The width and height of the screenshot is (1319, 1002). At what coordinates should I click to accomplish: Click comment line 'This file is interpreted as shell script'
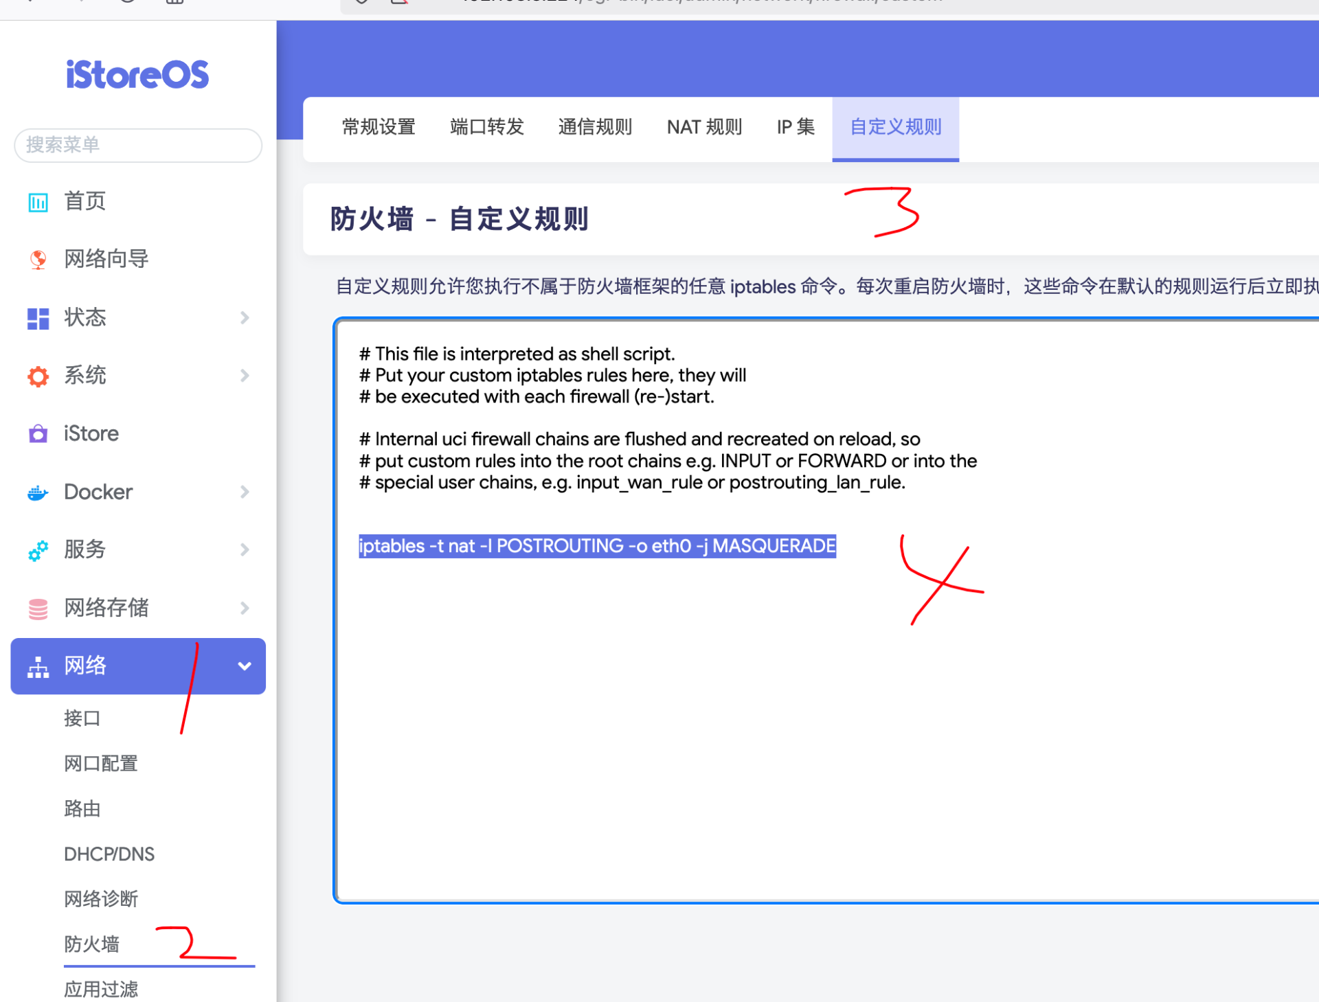click(x=517, y=354)
